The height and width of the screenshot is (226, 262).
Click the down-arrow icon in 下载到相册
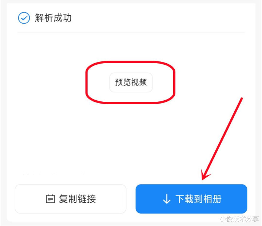[x=167, y=199]
